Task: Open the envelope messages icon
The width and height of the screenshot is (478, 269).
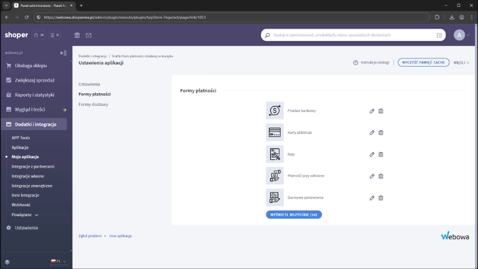Action: tap(88, 35)
